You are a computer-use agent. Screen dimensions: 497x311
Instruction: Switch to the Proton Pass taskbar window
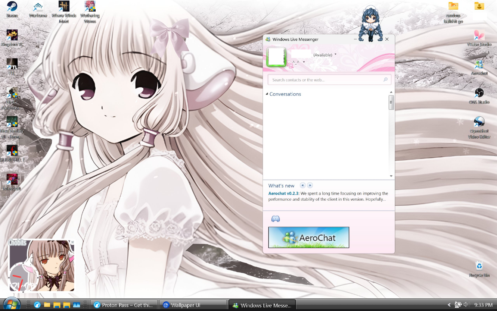(124, 305)
